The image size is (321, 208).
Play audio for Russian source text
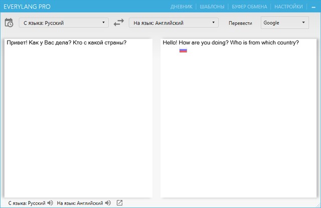[x=50, y=203]
